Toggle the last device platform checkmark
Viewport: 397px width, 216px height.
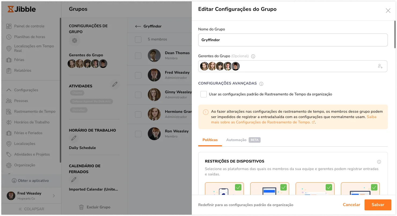(x=374, y=187)
